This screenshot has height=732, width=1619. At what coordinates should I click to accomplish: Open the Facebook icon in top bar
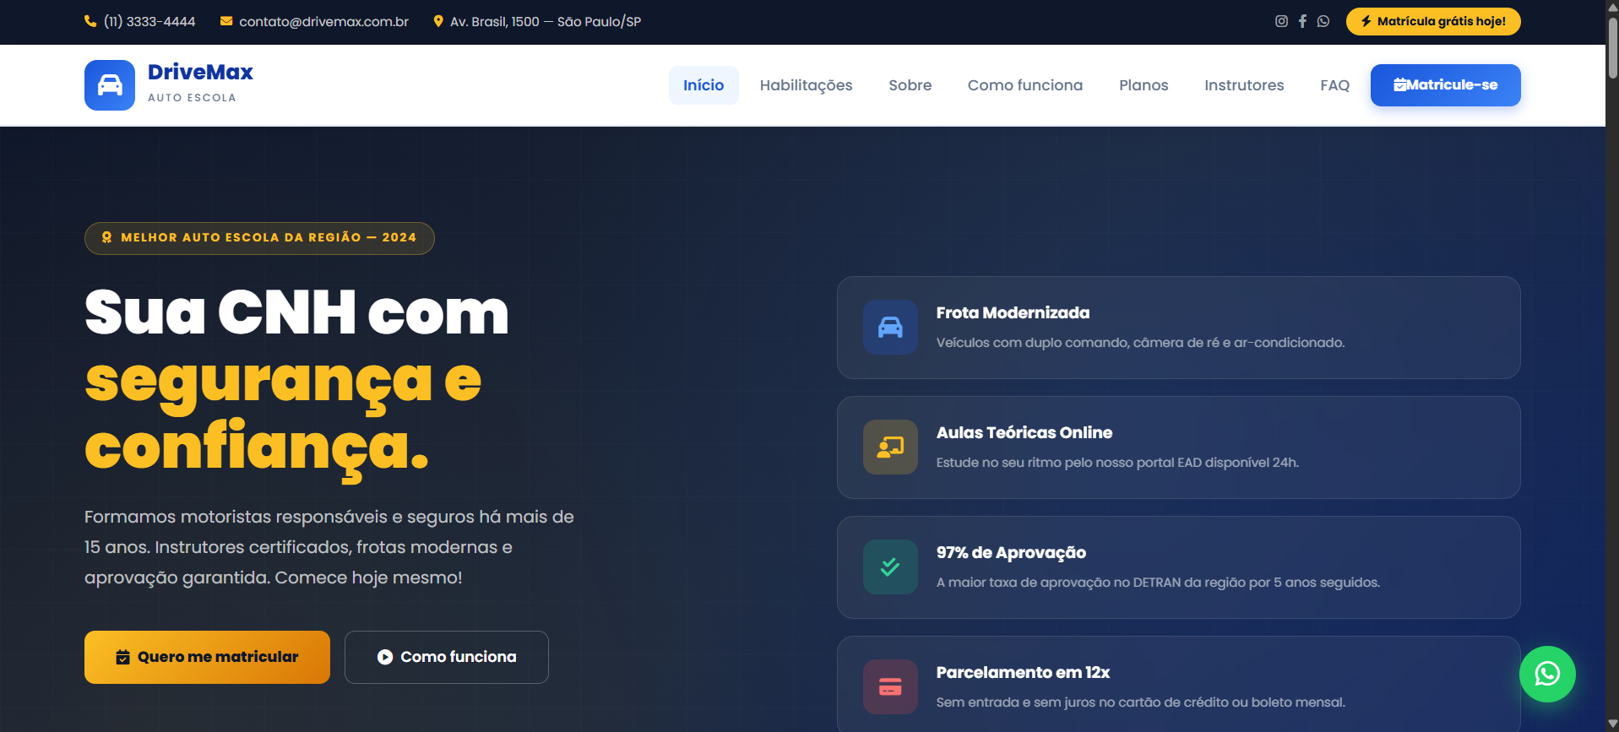pyautogui.click(x=1302, y=21)
